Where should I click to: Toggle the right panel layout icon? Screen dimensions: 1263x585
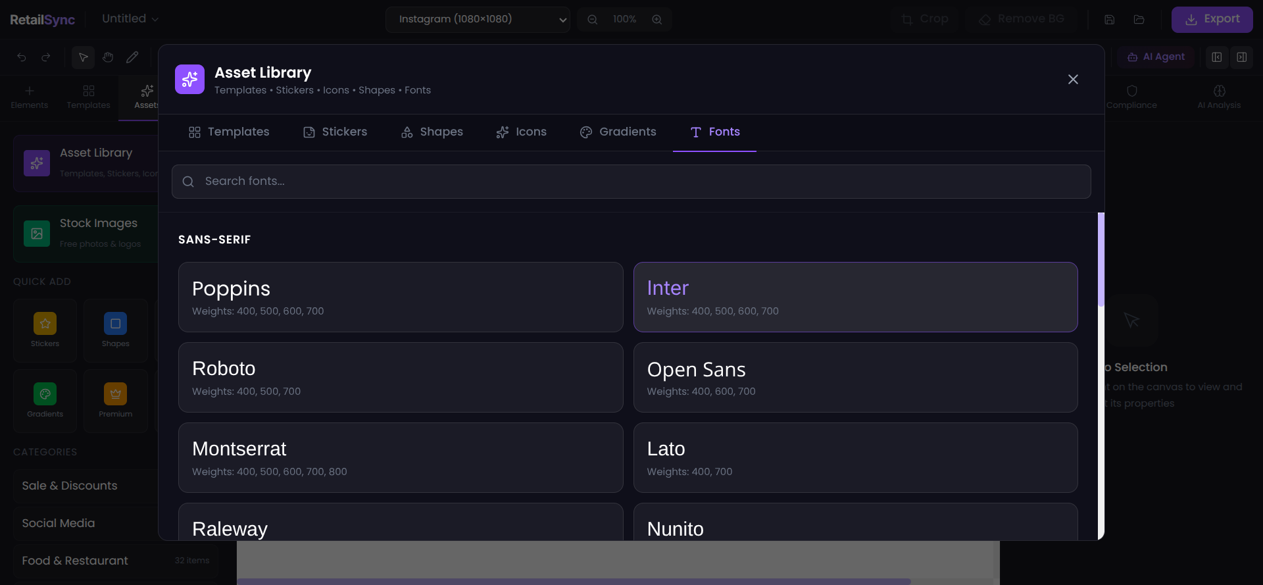(1242, 57)
